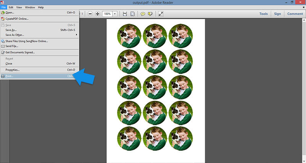
Task: Click the fit width scrolling icon
Action: [125, 14]
